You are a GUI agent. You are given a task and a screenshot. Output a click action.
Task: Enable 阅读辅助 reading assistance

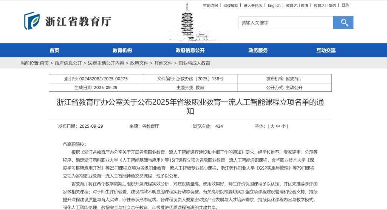[x=231, y=5]
